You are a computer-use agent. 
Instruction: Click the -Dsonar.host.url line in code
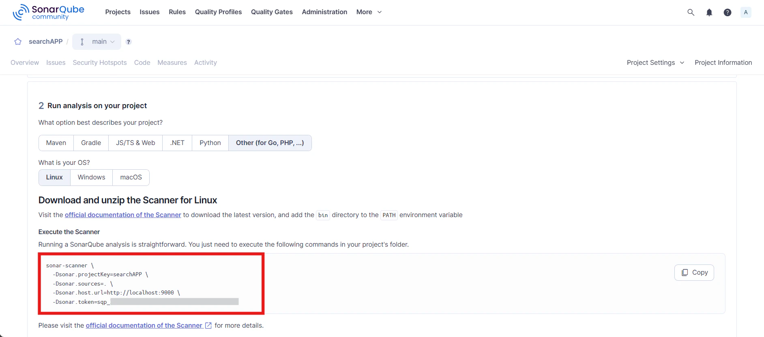[116, 293]
